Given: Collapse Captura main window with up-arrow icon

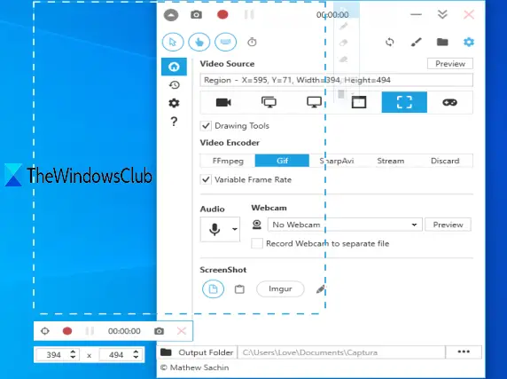Looking at the screenshot, I should tap(171, 15).
